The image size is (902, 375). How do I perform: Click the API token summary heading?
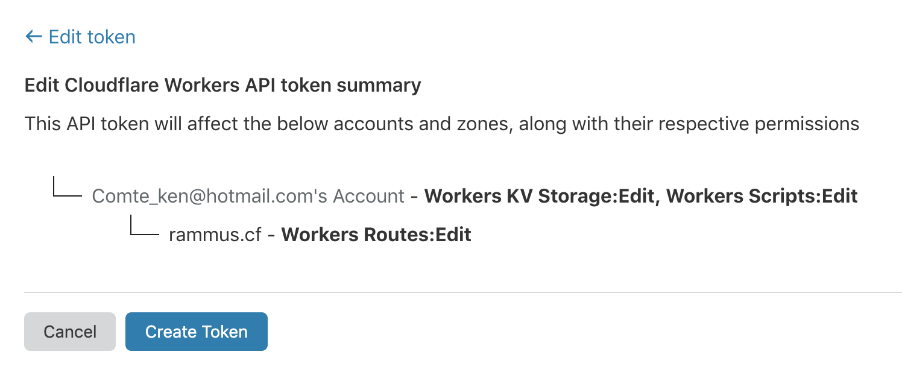[222, 86]
